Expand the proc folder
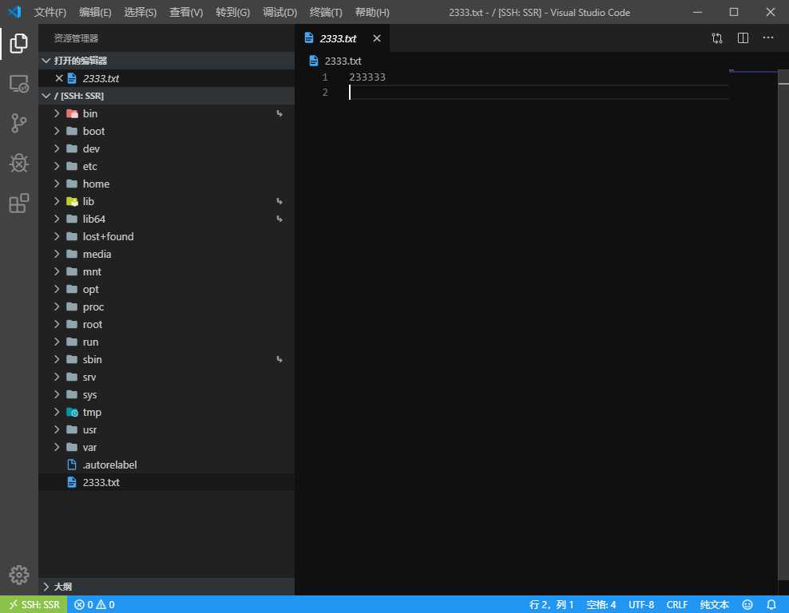Image resolution: width=789 pixels, height=613 pixels. [167, 307]
